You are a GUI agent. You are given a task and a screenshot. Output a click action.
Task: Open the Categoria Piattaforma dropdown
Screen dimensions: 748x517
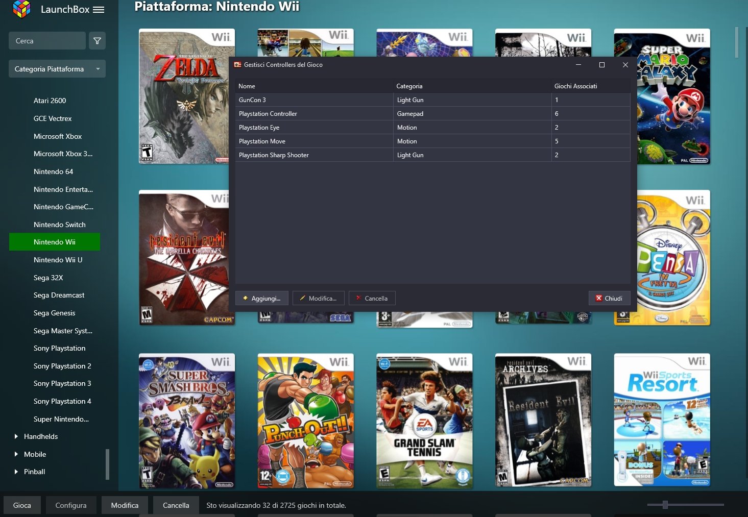click(x=57, y=69)
